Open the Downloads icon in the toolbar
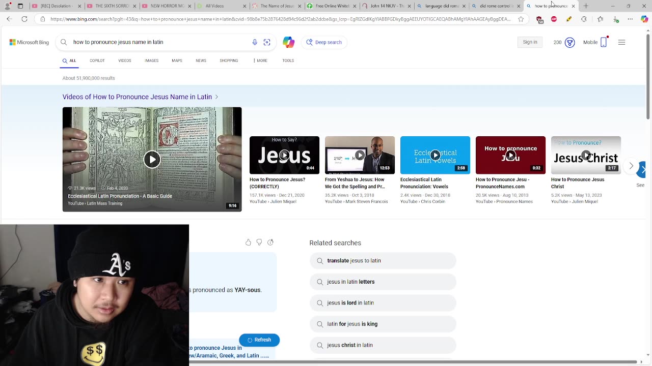 (616, 19)
